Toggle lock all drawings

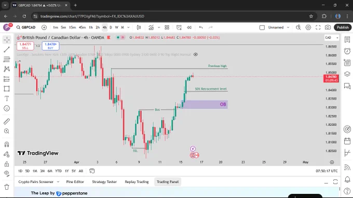[x=7, y=164]
